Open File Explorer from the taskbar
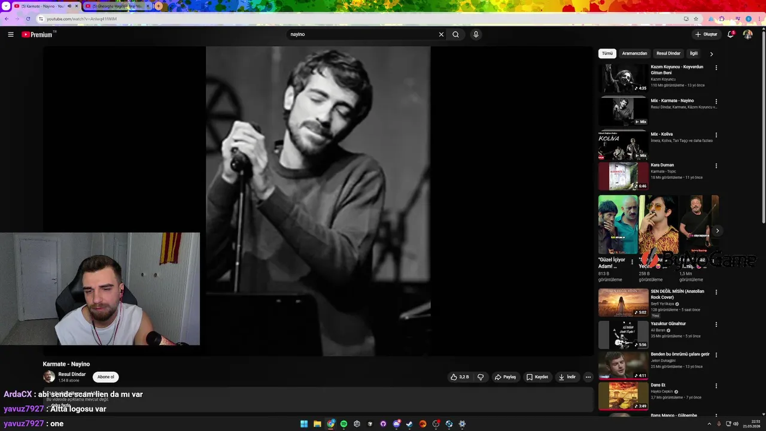 click(x=317, y=424)
